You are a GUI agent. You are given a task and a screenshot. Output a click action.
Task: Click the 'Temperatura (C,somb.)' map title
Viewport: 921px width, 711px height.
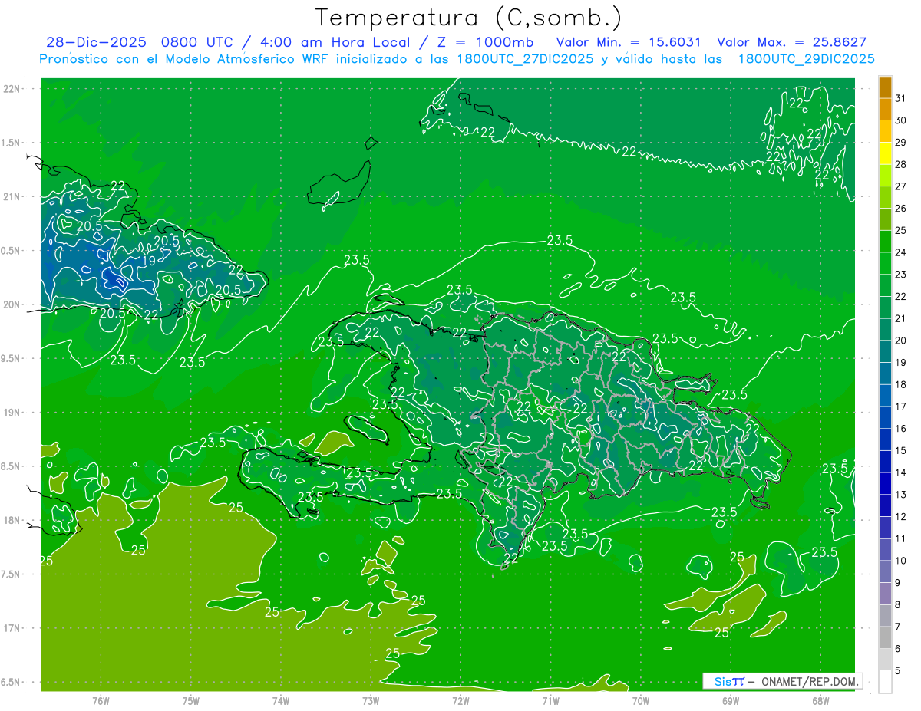point(469,18)
